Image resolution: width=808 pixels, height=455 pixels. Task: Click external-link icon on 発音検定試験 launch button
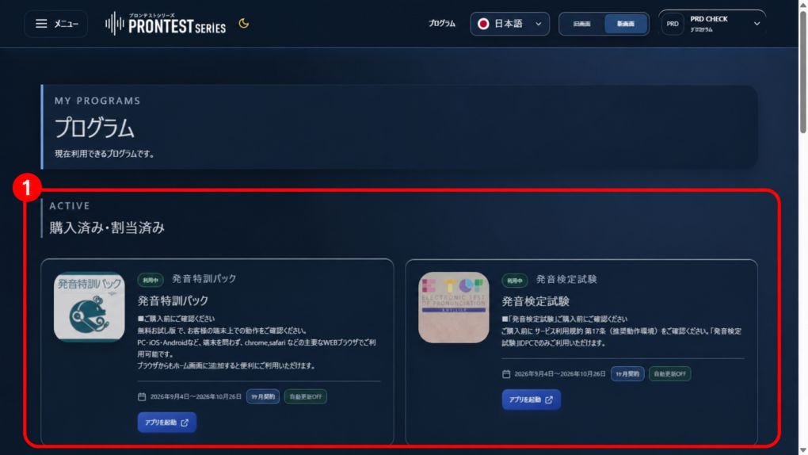tap(549, 400)
